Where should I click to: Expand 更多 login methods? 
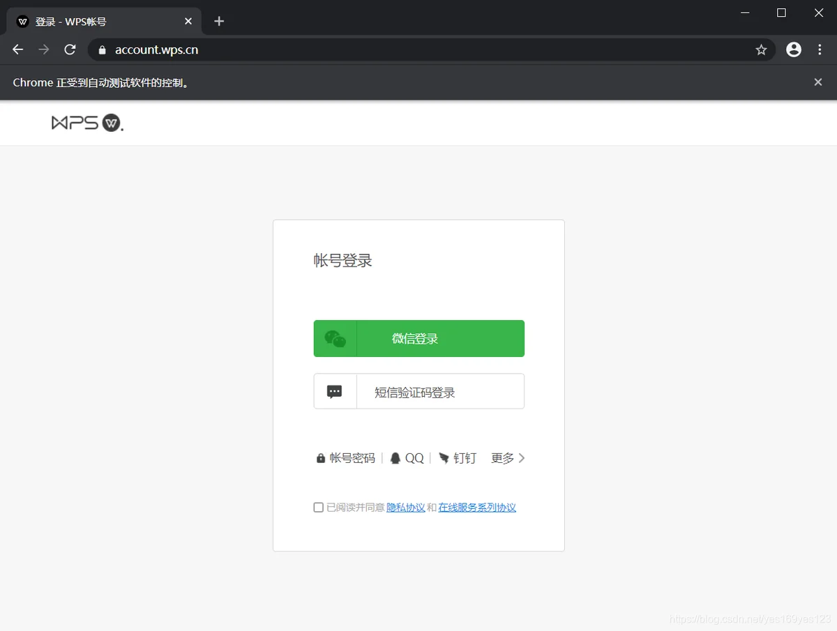(x=508, y=458)
